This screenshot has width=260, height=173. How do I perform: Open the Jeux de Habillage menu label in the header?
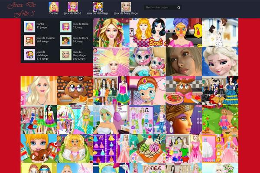click(97, 13)
